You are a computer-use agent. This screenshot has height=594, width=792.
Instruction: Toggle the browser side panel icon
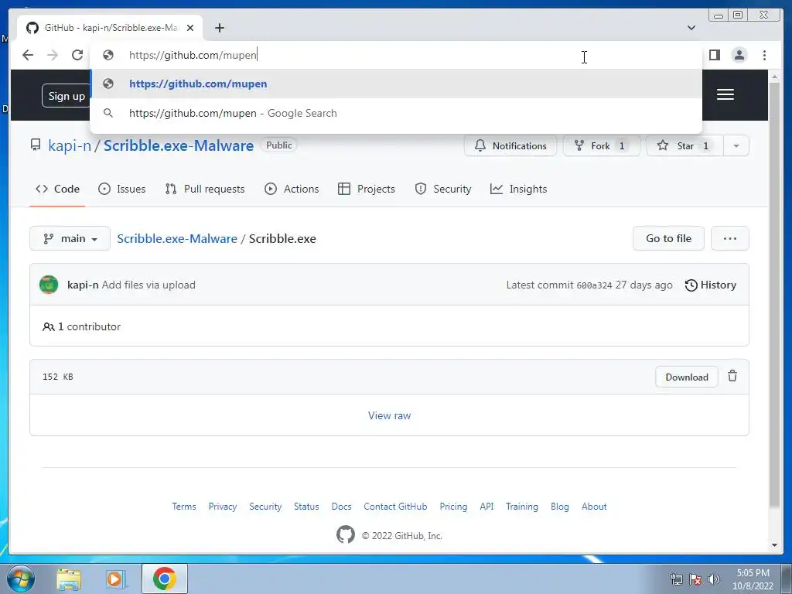714,55
